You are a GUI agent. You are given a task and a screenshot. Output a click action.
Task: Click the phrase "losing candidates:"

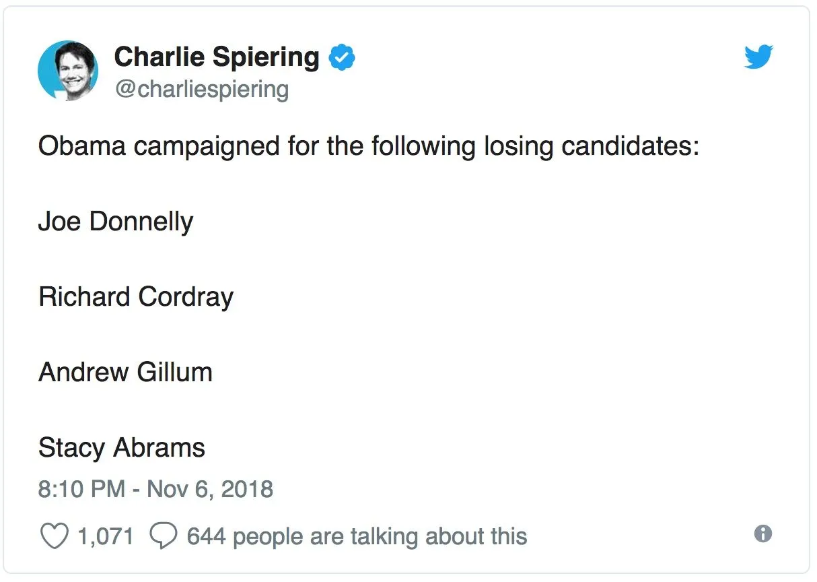pyautogui.click(x=592, y=145)
